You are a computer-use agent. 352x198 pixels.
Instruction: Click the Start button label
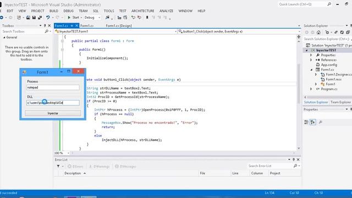(x=76, y=18)
